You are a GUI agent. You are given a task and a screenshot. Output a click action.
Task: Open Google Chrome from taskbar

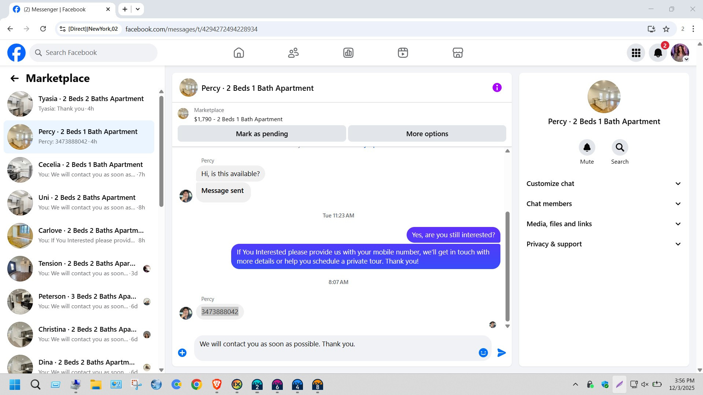coord(197,385)
